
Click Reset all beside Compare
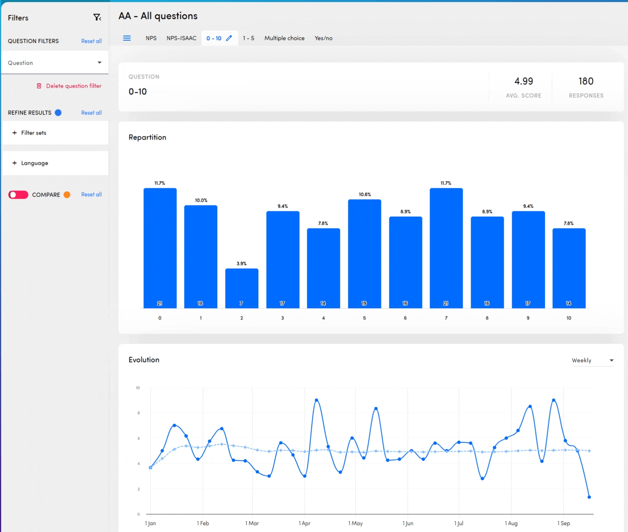coord(91,195)
